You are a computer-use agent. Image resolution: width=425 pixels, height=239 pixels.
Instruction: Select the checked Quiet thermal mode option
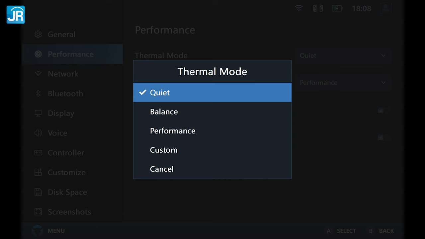click(212, 93)
